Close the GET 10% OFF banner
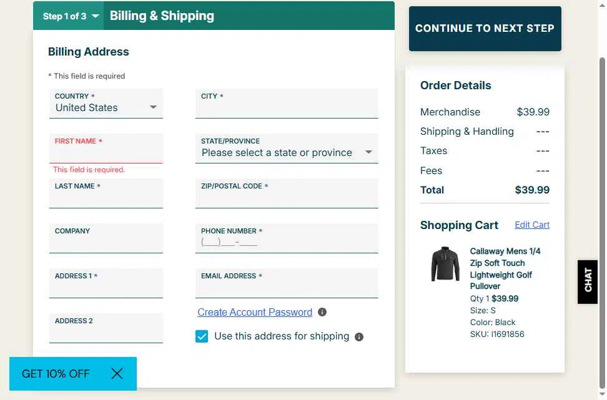607x400 pixels. tap(117, 374)
